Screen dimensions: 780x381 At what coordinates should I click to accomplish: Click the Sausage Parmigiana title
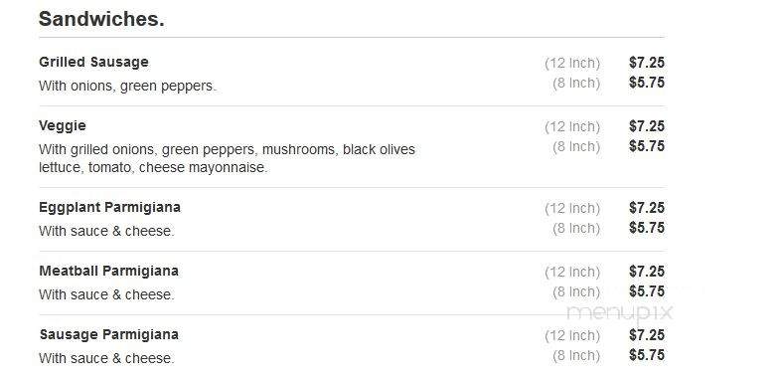(x=108, y=334)
